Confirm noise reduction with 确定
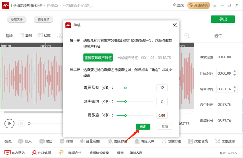 pos(143,126)
